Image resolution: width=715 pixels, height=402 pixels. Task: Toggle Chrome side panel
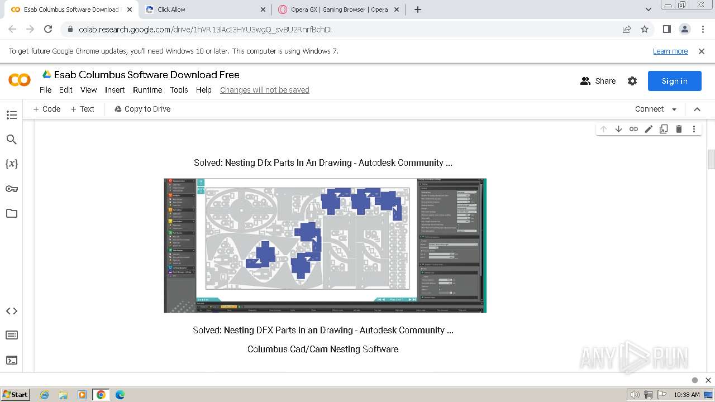pos(666,29)
